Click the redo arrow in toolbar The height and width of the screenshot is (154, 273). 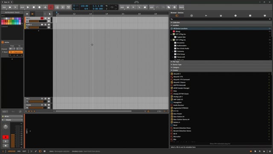point(163,7)
